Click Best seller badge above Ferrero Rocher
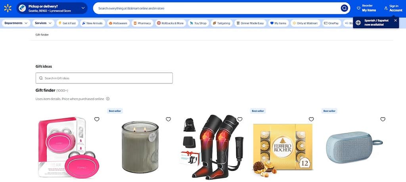The image size is (406, 182). [x=258, y=111]
